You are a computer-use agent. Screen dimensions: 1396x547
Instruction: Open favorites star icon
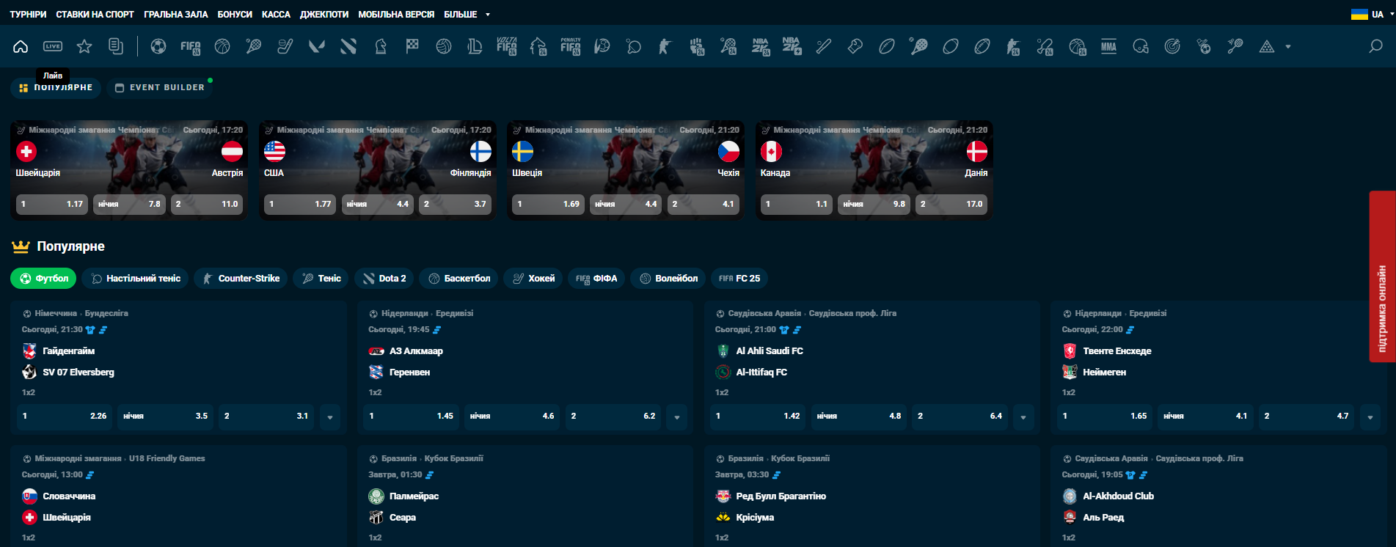(84, 47)
